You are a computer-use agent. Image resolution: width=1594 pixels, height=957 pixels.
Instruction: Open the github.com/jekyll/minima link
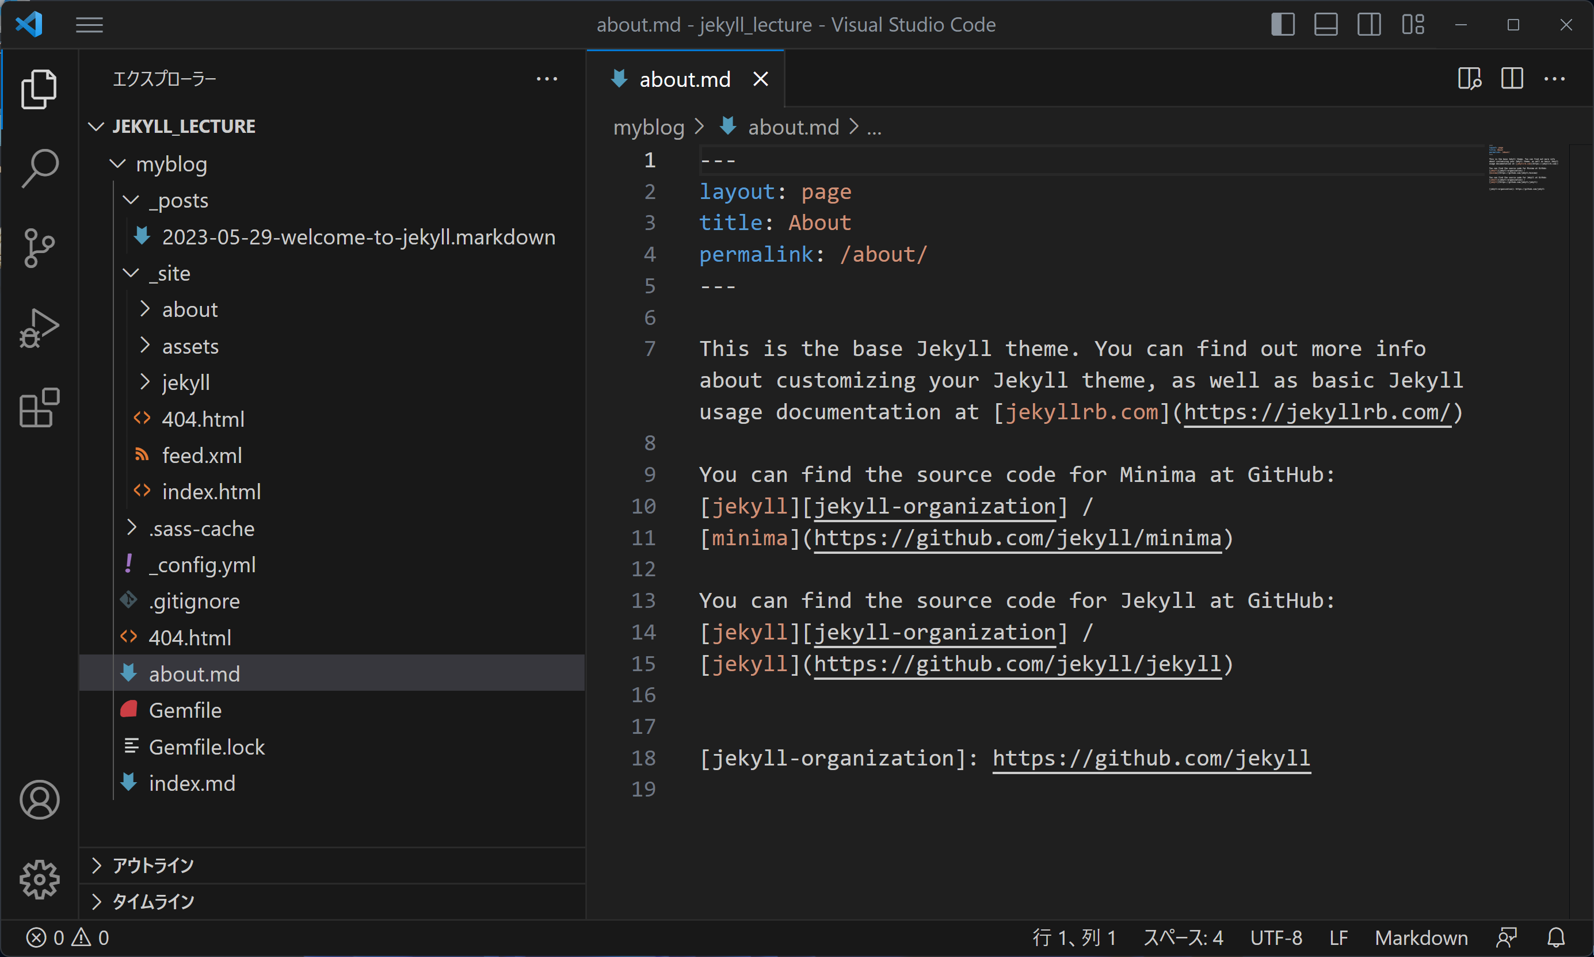tap(1018, 538)
